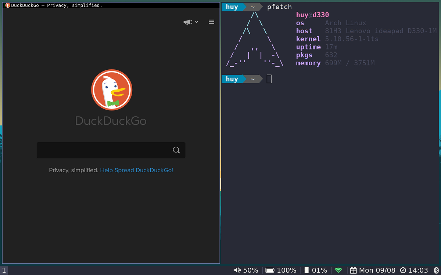This screenshot has width=441, height=275.
Task: Click the 50% volume value
Action: (x=251, y=270)
